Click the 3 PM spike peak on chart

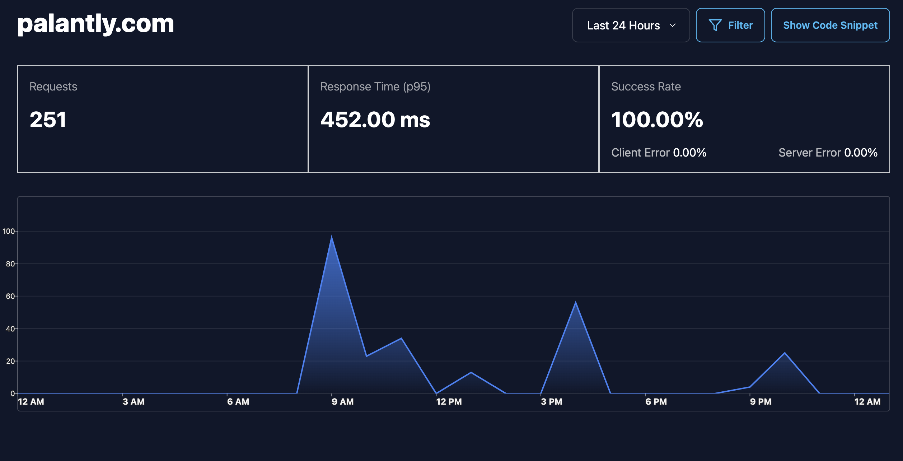pos(576,303)
